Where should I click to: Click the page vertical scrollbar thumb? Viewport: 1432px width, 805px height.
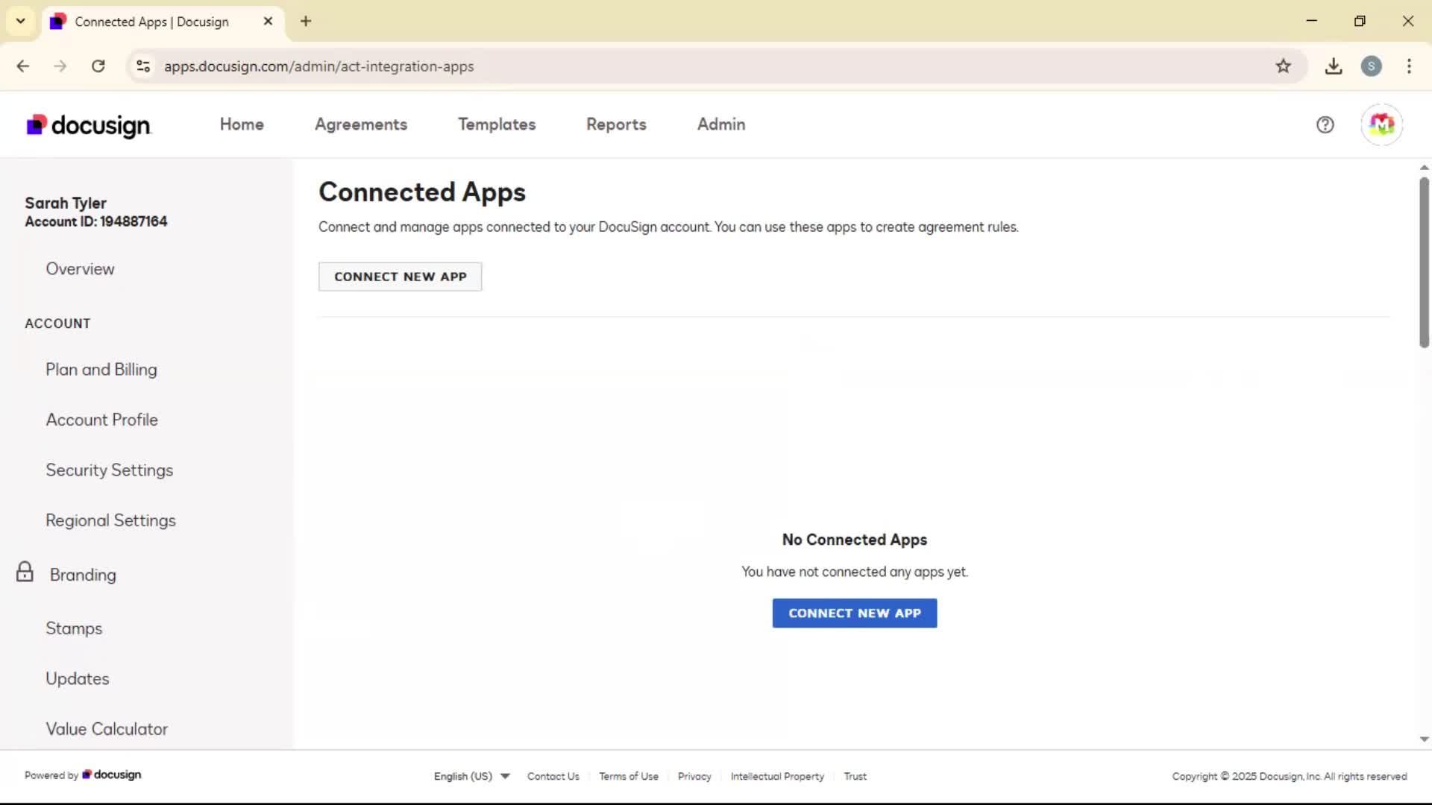click(1424, 262)
